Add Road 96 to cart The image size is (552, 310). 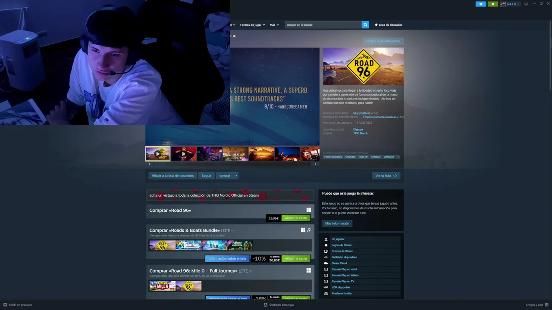pyautogui.click(x=296, y=218)
